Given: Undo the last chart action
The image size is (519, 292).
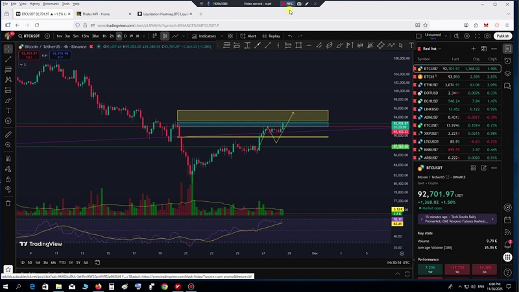Looking at the screenshot, I should pos(290,36).
